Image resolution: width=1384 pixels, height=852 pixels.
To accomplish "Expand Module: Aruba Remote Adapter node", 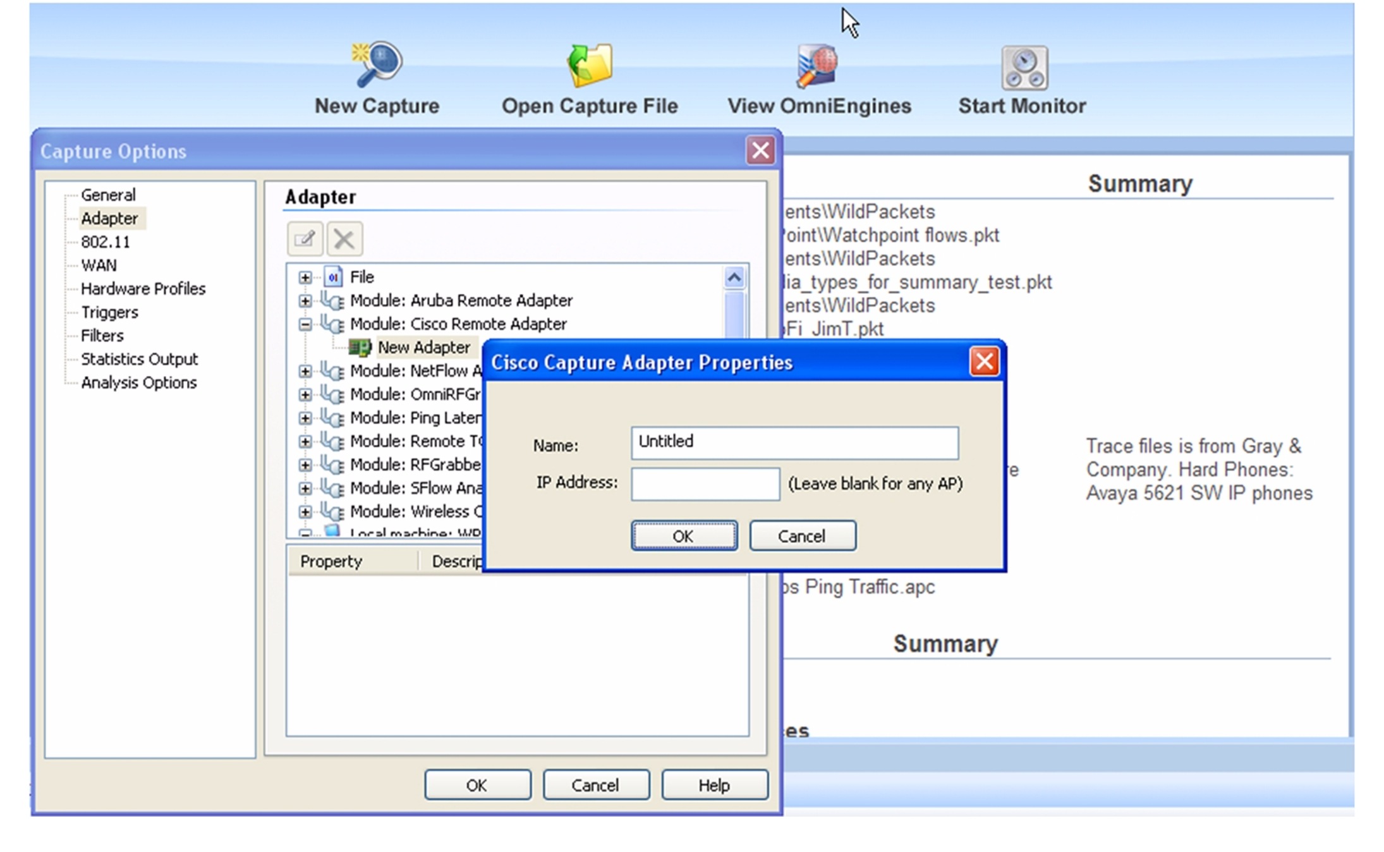I will (x=305, y=301).
